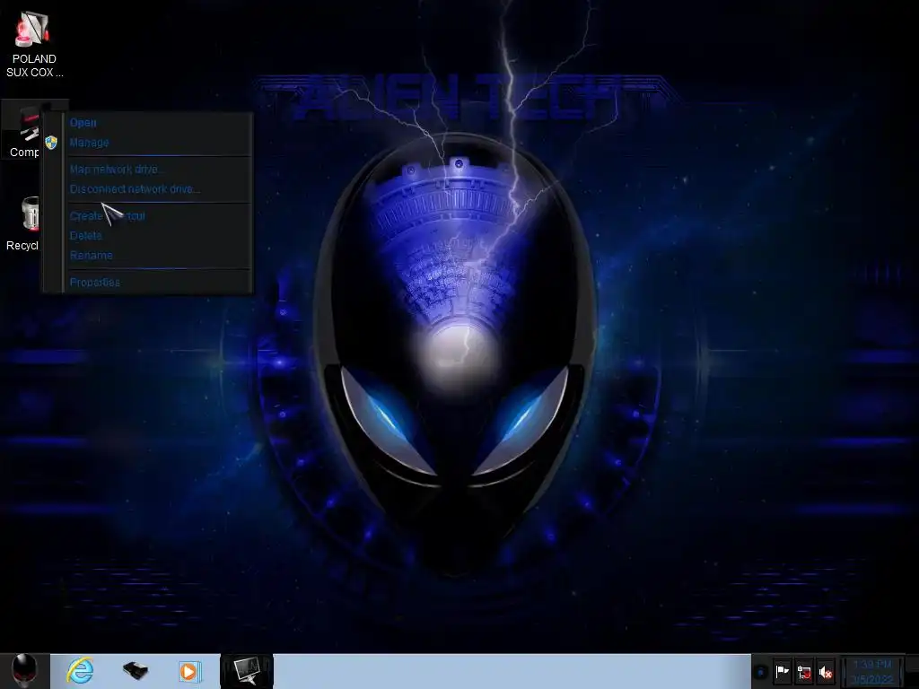Choose Manage in the context menu
The height and width of the screenshot is (689, 919).
tap(158, 143)
